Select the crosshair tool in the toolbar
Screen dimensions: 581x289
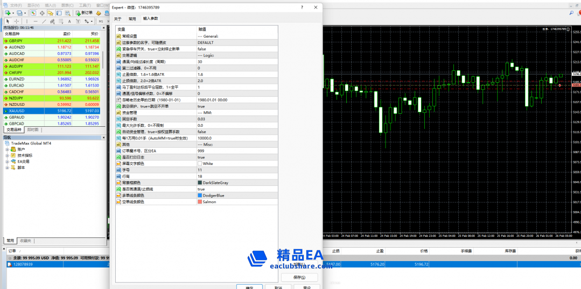point(17,21)
